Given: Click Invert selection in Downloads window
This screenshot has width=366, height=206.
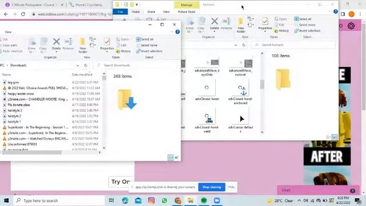Looking at the screenshot, I should (x=149, y=51).
